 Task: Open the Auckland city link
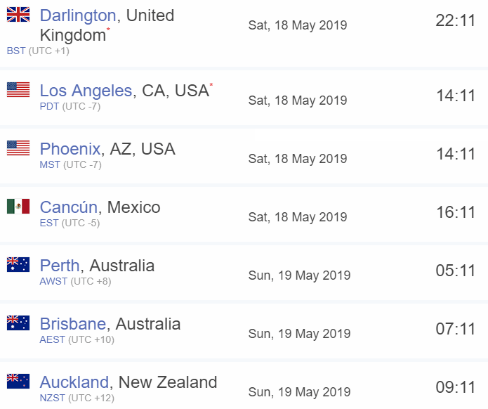point(74,382)
